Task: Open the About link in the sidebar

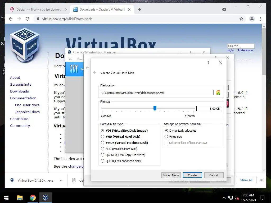Action: coord(15,77)
